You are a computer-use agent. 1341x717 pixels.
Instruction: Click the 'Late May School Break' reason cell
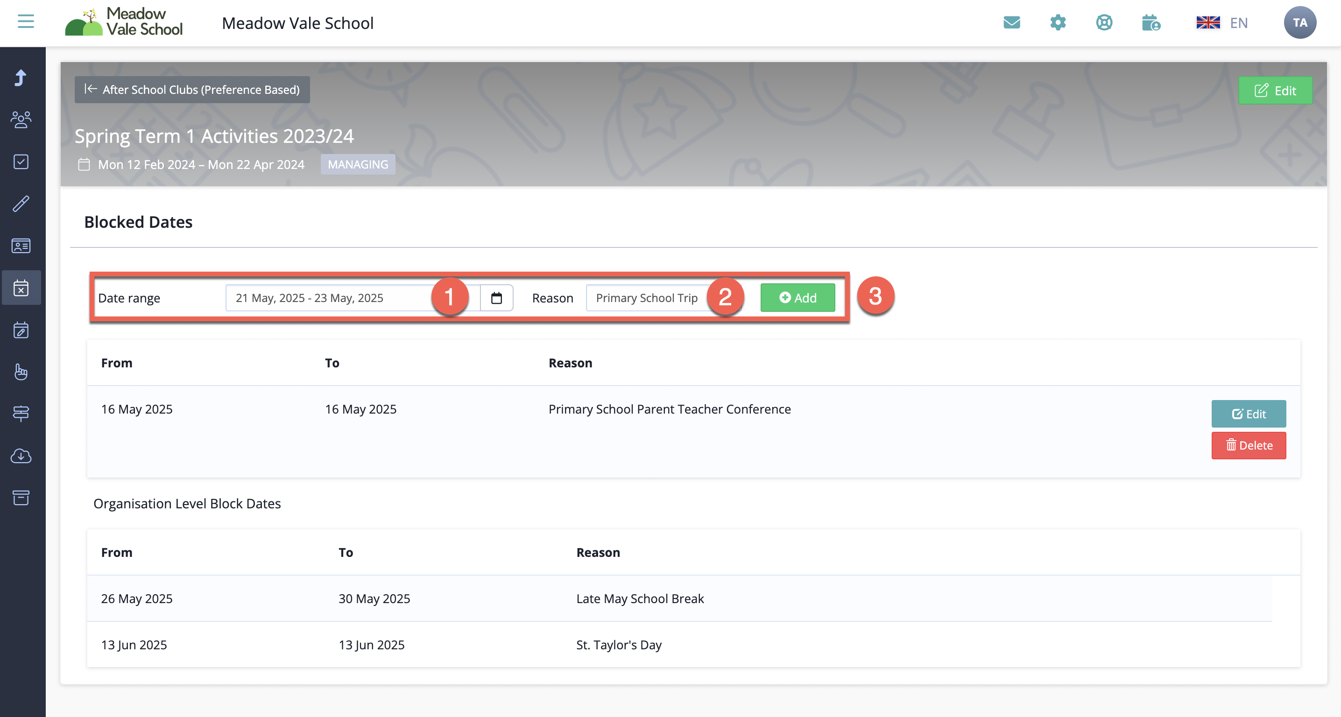point(640,598)
